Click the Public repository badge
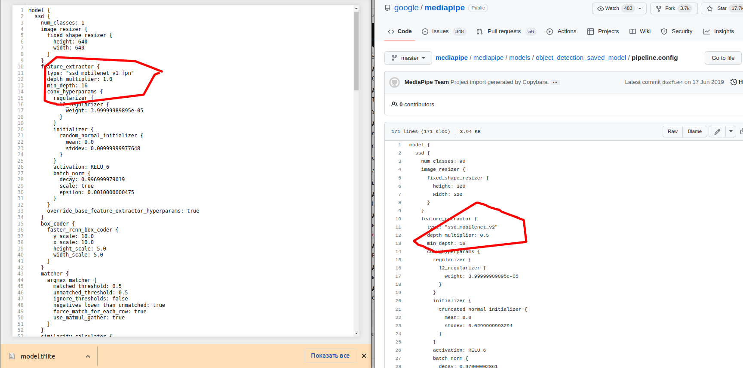This screenshot has height=368, width=743. pos(478,8)
